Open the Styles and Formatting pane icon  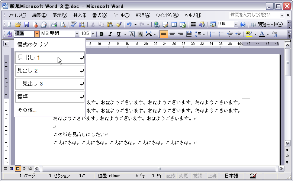[9, 34]
